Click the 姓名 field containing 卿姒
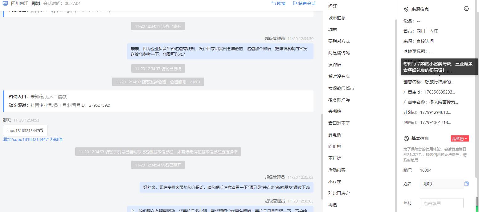Viewport: 479px width, 212px height. [441, 184]
